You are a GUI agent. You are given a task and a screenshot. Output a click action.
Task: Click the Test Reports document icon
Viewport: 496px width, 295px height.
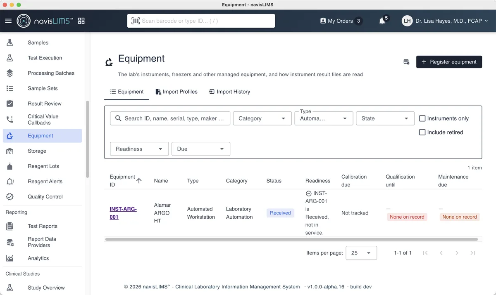10,226
